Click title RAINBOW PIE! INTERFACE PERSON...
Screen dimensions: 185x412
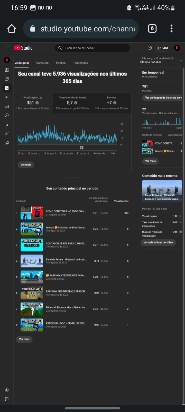[66, 291]
